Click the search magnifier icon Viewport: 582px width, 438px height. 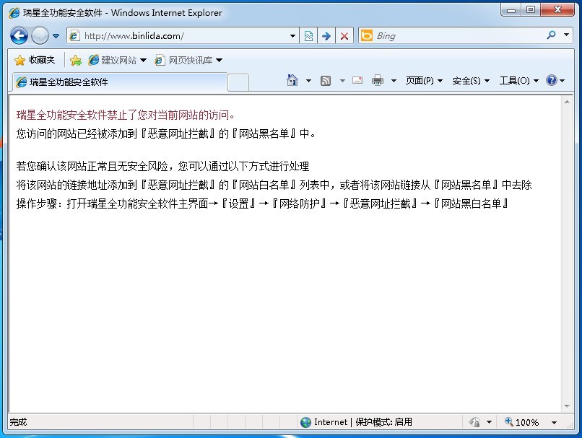tap(551, 35)
